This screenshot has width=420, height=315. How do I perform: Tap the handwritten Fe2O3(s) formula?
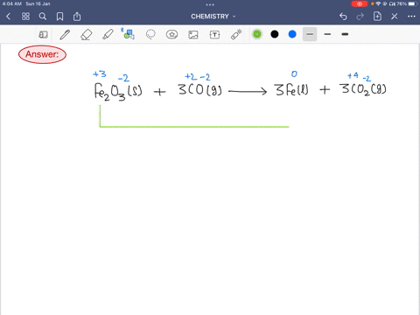pyautogui.click(x=118, y=91)
